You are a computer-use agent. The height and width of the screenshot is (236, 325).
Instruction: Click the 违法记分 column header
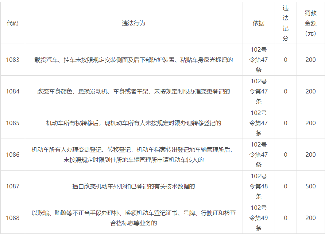tap(285, 23)
